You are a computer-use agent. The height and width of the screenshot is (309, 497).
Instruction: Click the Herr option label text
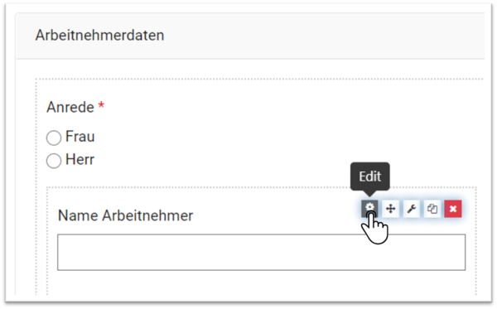(80, 159)
